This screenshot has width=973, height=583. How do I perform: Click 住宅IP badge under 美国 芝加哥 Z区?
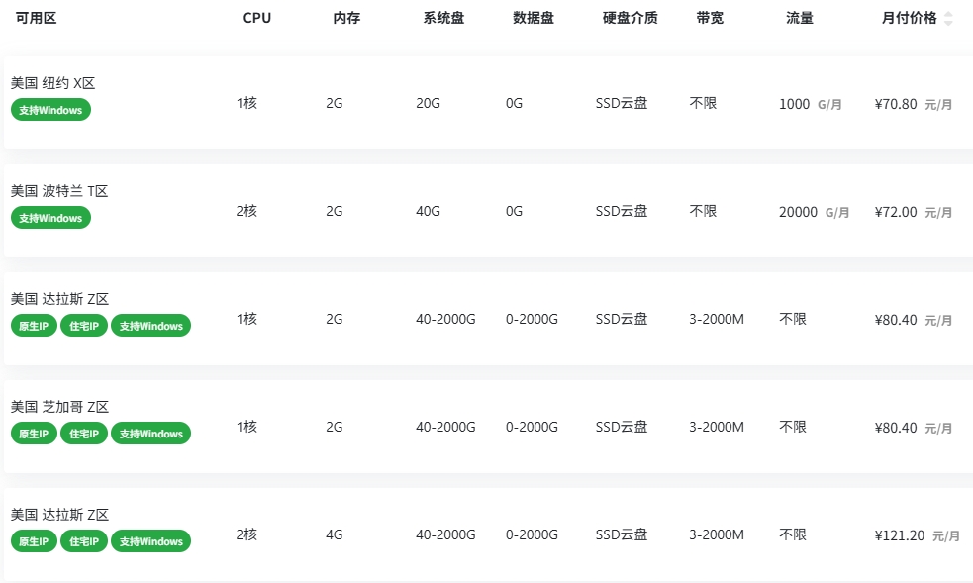click(x=83, y=433)
